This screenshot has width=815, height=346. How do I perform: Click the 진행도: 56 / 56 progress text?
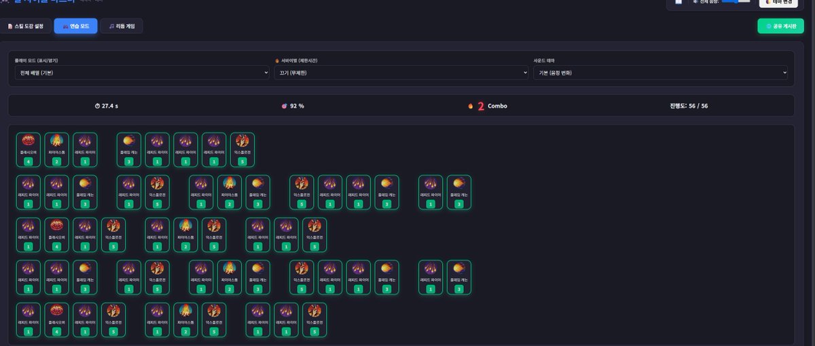689,106
